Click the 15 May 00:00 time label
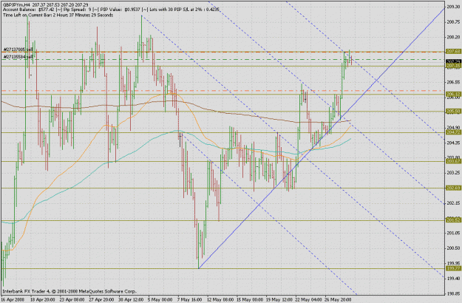This screenshot has height=303, width=462. (249, 300)
